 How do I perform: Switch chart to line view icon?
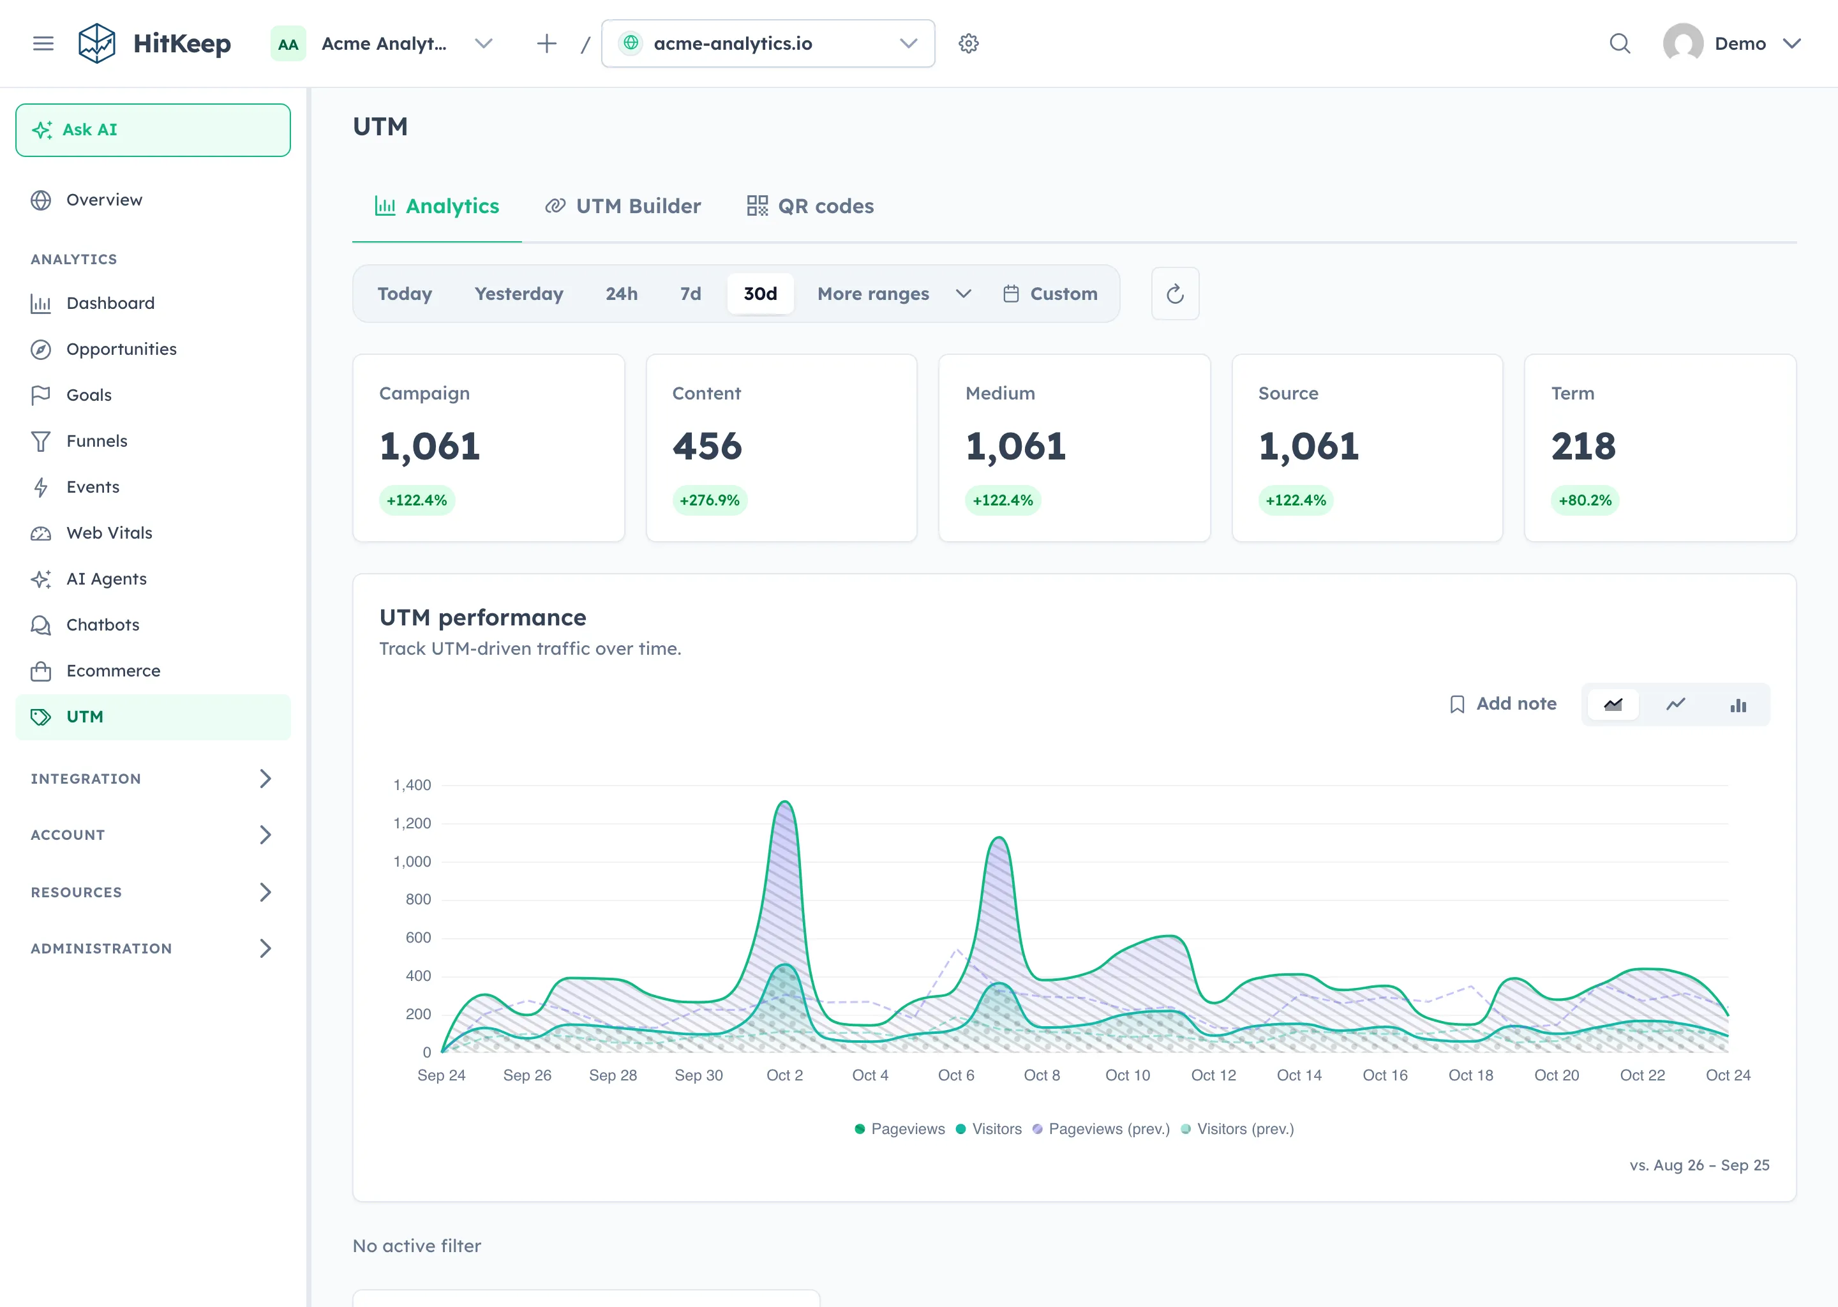[x=1675, y=705]
